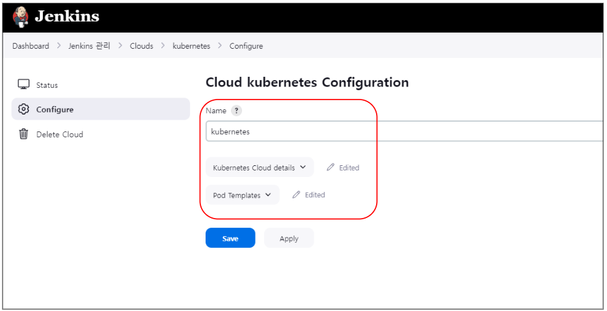Go to the Jenkins 관리 breadcrumb
The image size is (607, 311).
(x=89, y=46)
